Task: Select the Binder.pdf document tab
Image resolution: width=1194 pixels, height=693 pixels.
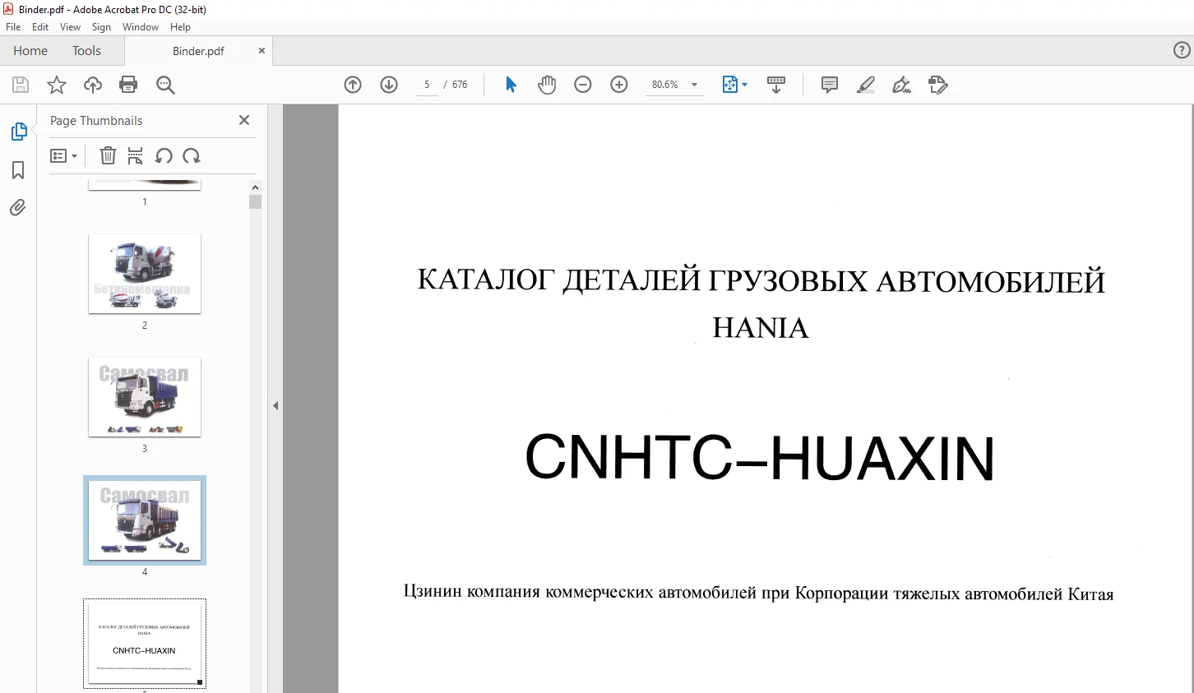Action: tap(198, 51)
